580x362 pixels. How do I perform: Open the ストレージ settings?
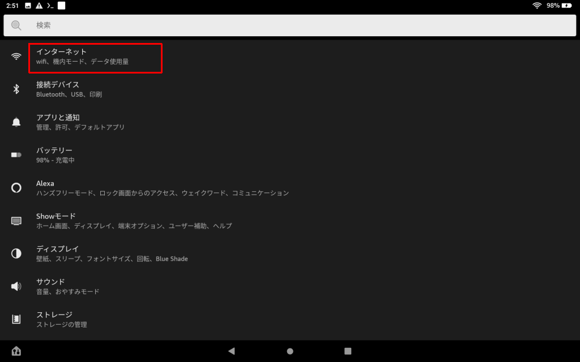pyautogui.click(x=290, y=319)
